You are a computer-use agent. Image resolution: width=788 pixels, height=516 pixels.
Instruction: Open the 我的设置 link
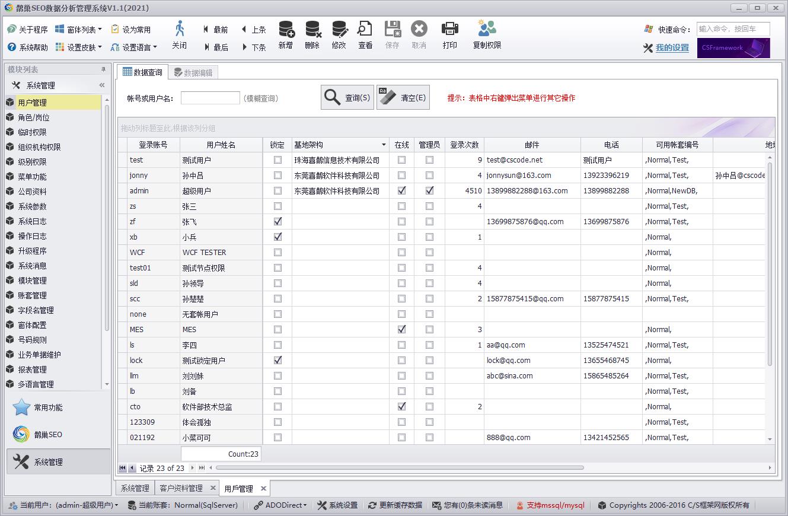click(x=672, y=47)
